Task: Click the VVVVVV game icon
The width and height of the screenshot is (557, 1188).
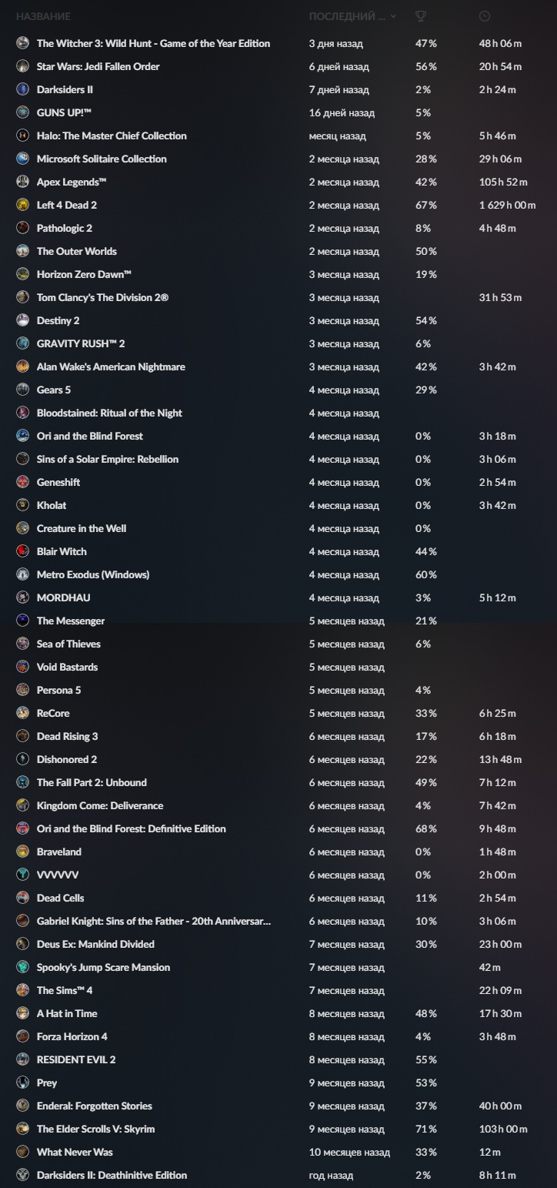Action: pyautogui.click(x=22, y=875)
